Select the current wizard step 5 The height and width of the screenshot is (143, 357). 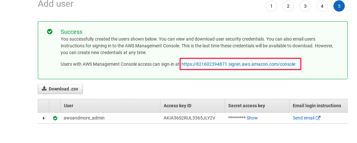(339, 6)
